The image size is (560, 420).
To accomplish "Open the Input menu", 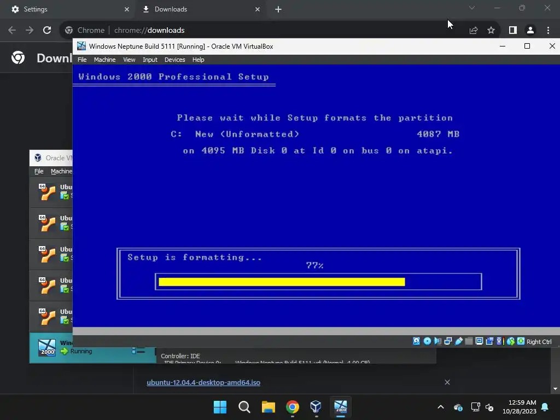I will [150, 60].
